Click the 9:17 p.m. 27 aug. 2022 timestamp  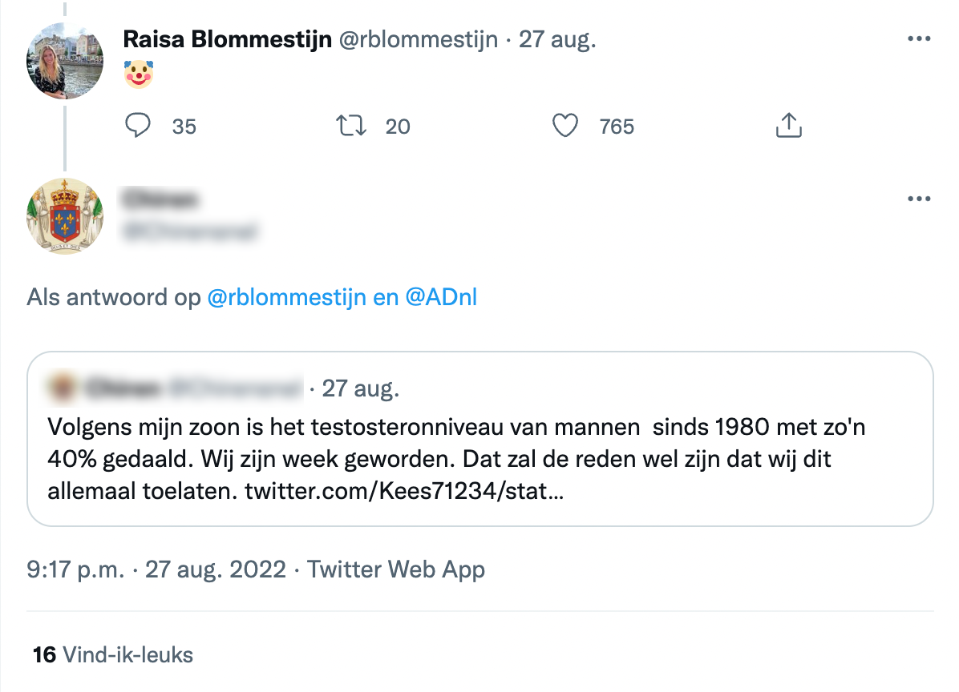(156, 569)
